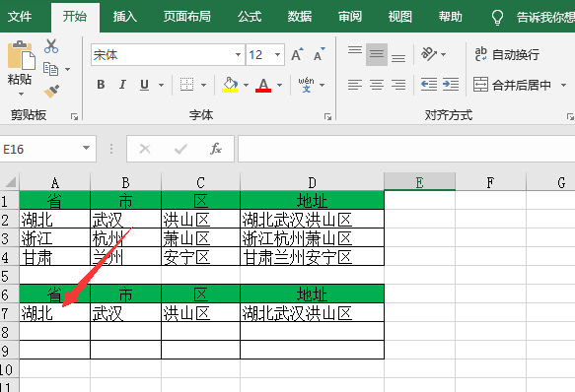
Task: Align text left
Action: [355, 85]
